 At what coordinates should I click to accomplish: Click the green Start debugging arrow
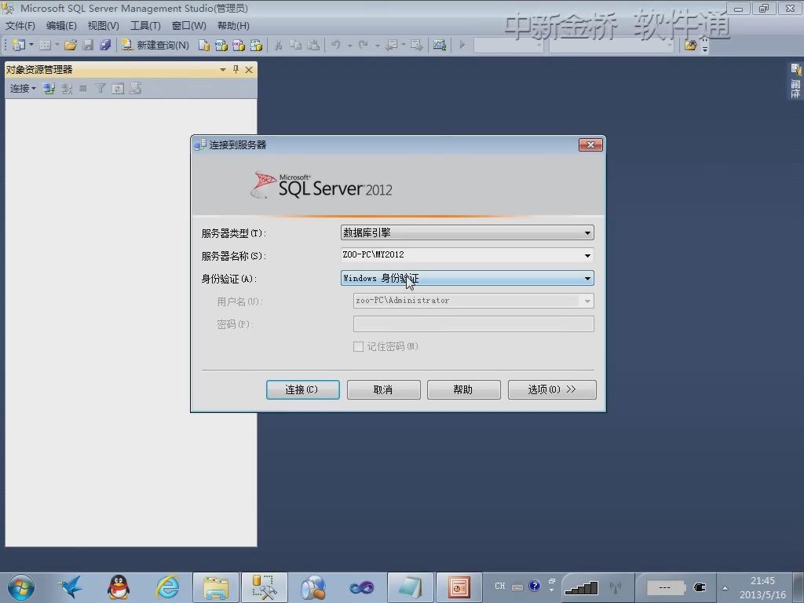tap(462, 45)
